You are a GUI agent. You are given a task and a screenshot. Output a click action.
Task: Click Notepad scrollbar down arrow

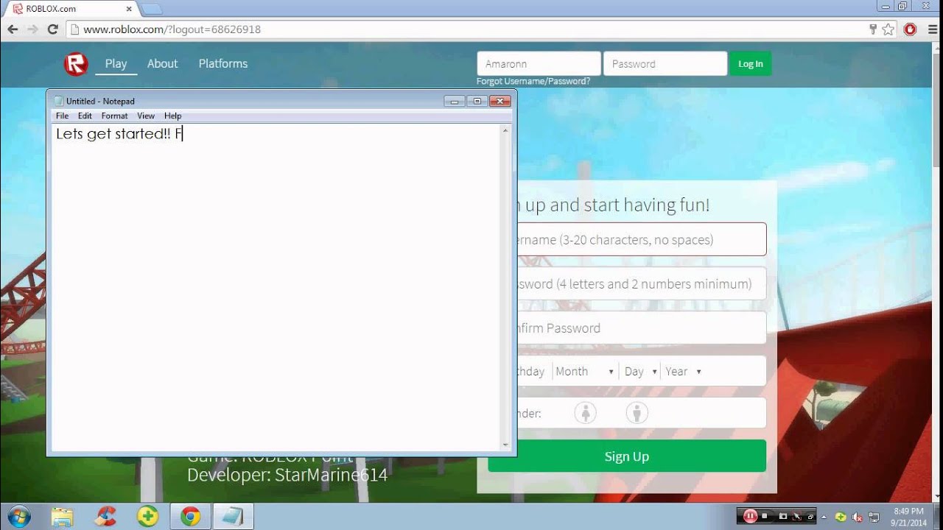pos(505,445)
